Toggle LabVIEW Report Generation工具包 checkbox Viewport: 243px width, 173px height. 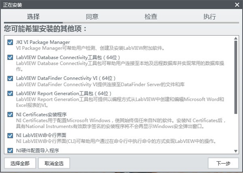pyautogui.click(x=10, y=94)
